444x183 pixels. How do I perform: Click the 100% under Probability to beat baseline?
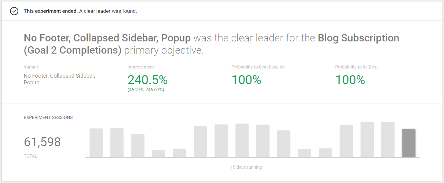click(x=246, y=80)
